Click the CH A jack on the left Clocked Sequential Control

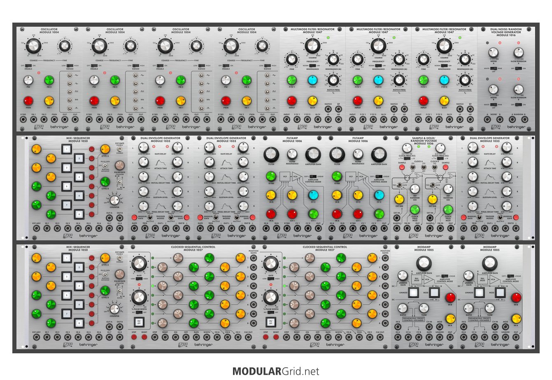tap(217, 337)
